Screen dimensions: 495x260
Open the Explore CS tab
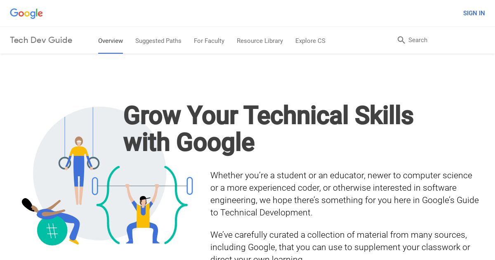tap(310, 41)
